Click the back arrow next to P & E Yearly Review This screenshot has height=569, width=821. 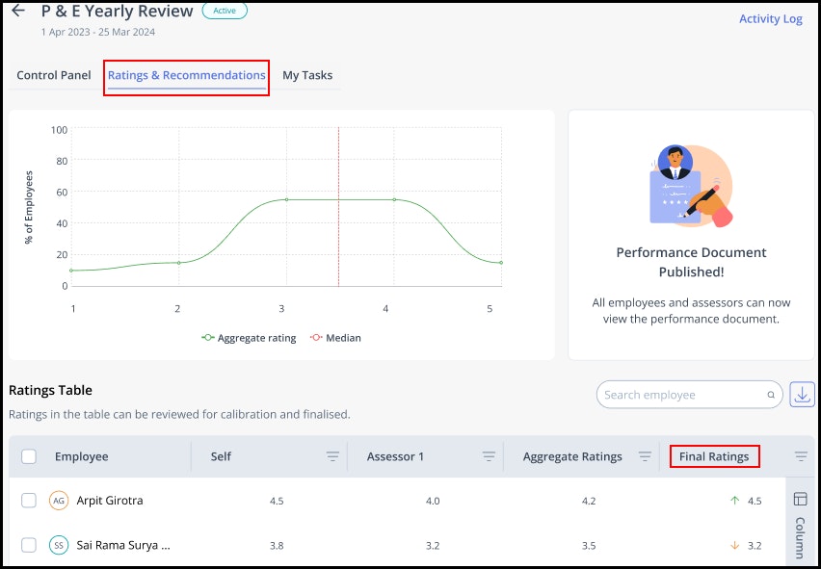[x=18, y=12]
